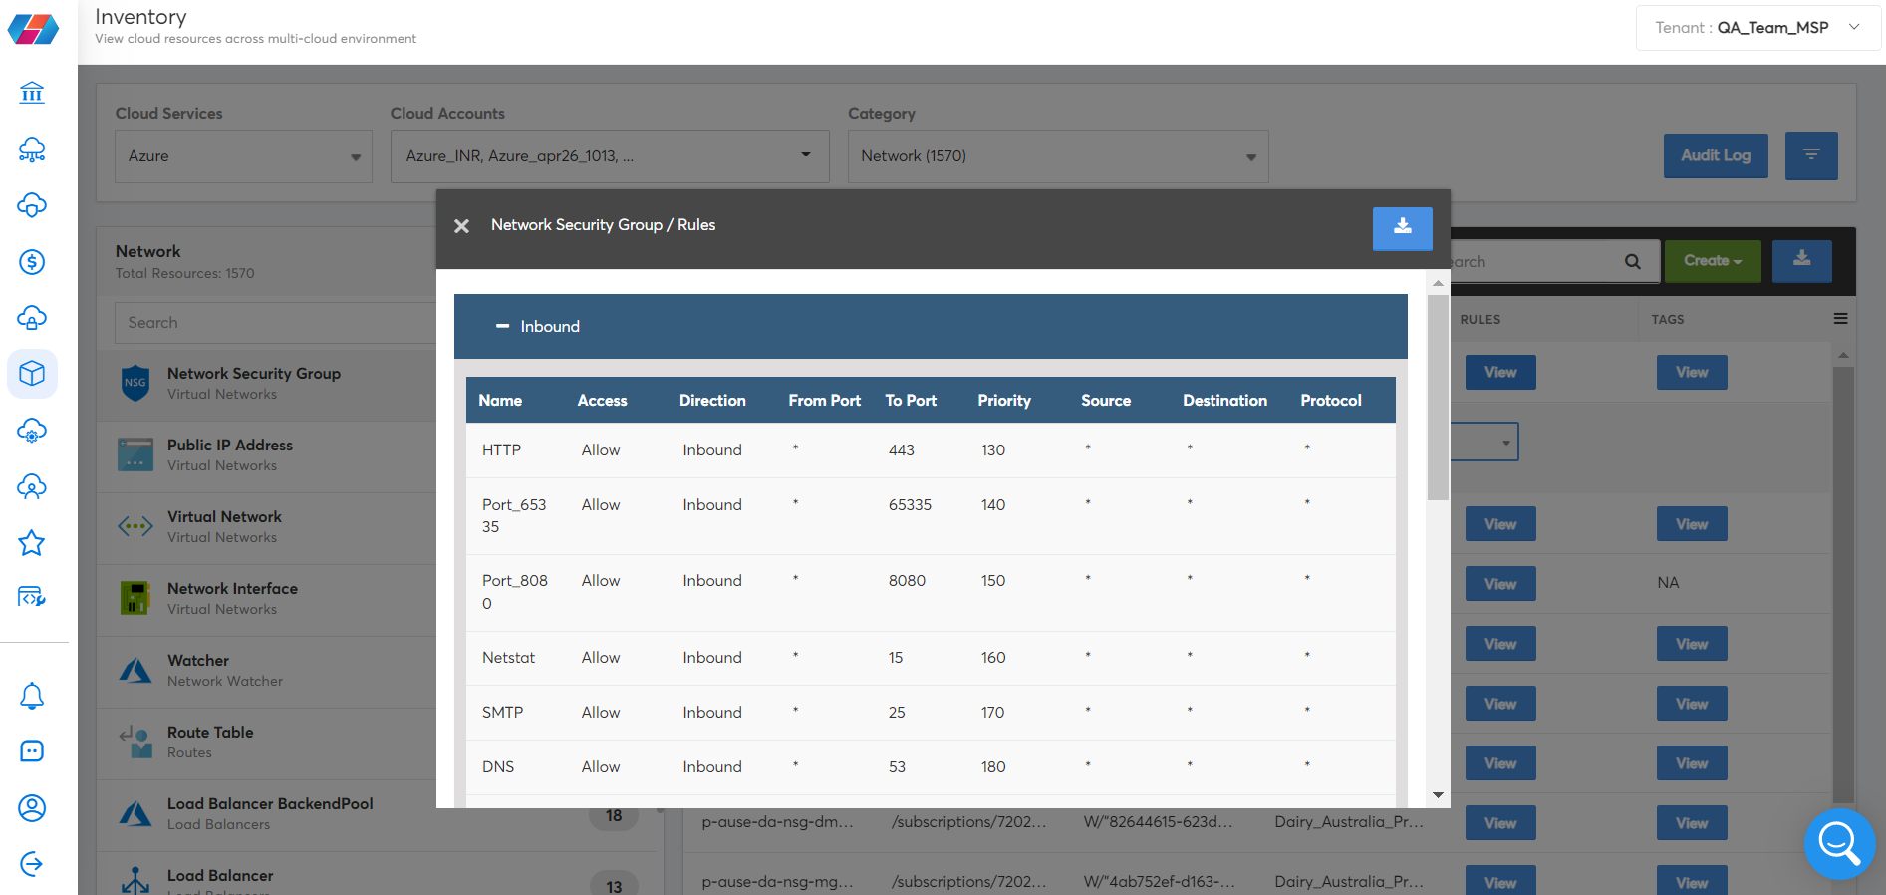Select Route Table in the Network list

(x=210, y=742)
